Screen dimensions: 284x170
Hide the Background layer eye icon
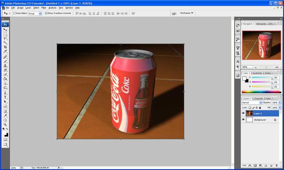pos(243,120)
